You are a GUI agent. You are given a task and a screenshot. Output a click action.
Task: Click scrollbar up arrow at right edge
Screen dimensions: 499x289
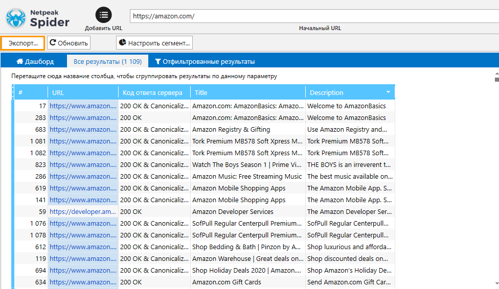(497, 74)
